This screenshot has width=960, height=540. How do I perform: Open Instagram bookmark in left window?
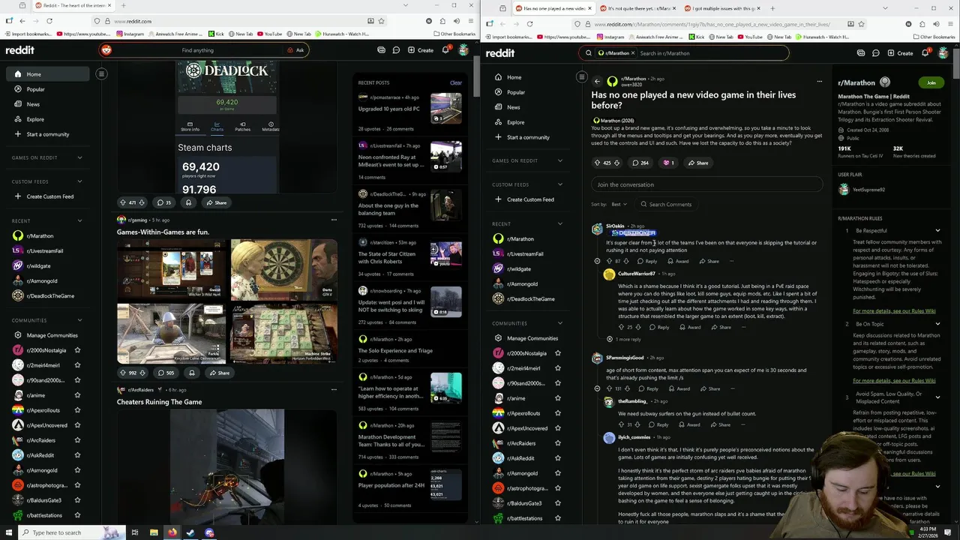[x=130, y=34]
